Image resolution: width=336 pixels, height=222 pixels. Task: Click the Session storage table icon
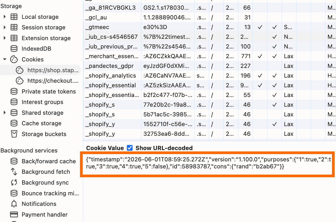[14, 27]
